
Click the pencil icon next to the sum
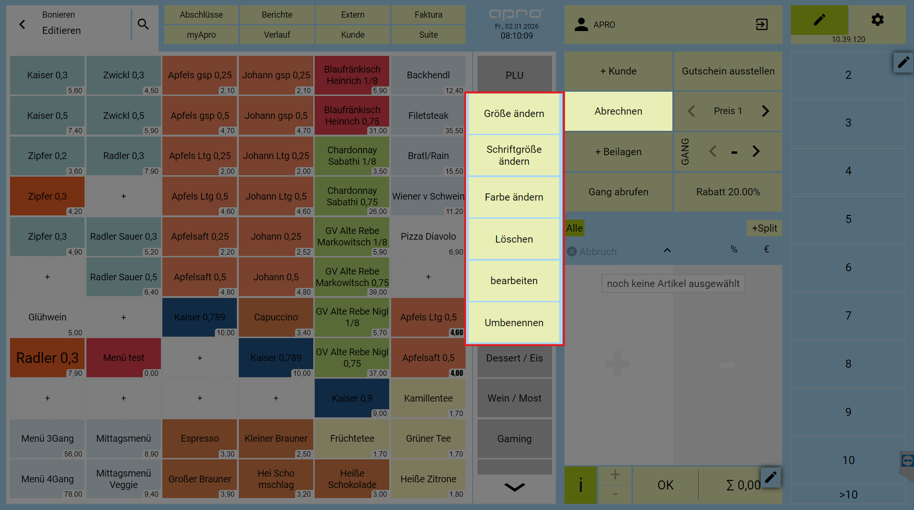(x=770, y=477)
